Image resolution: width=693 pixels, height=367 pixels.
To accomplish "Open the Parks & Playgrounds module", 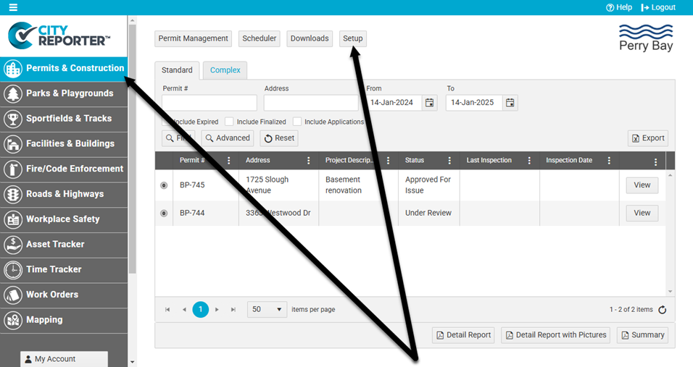I will click(x=64, y=94).
